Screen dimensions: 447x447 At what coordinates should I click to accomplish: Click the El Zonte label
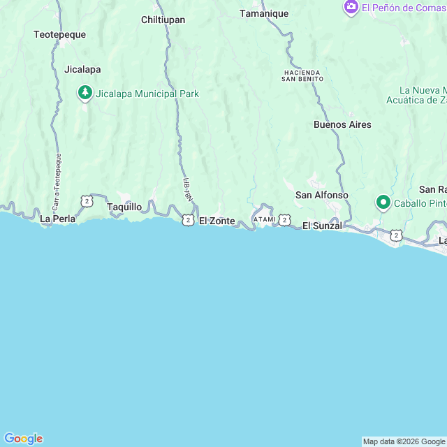tap(217, 221)
